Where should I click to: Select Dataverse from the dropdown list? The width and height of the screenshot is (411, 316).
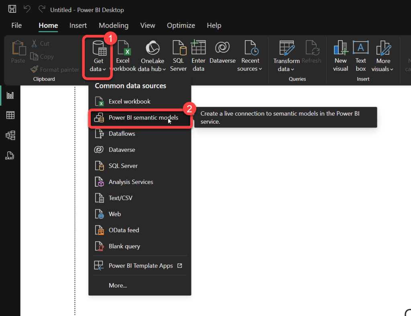click(x=140, y=150)
